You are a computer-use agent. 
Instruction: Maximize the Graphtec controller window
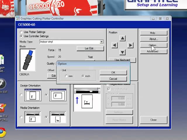160,18
